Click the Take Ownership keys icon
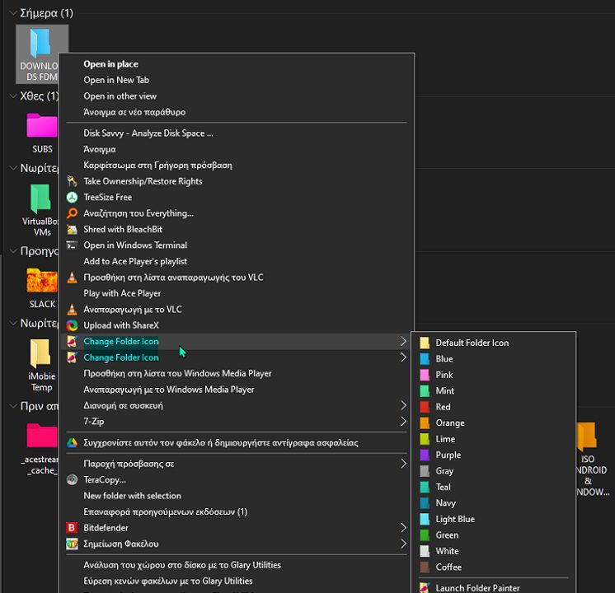Screen dimensions: 615x593 point(72,181)
